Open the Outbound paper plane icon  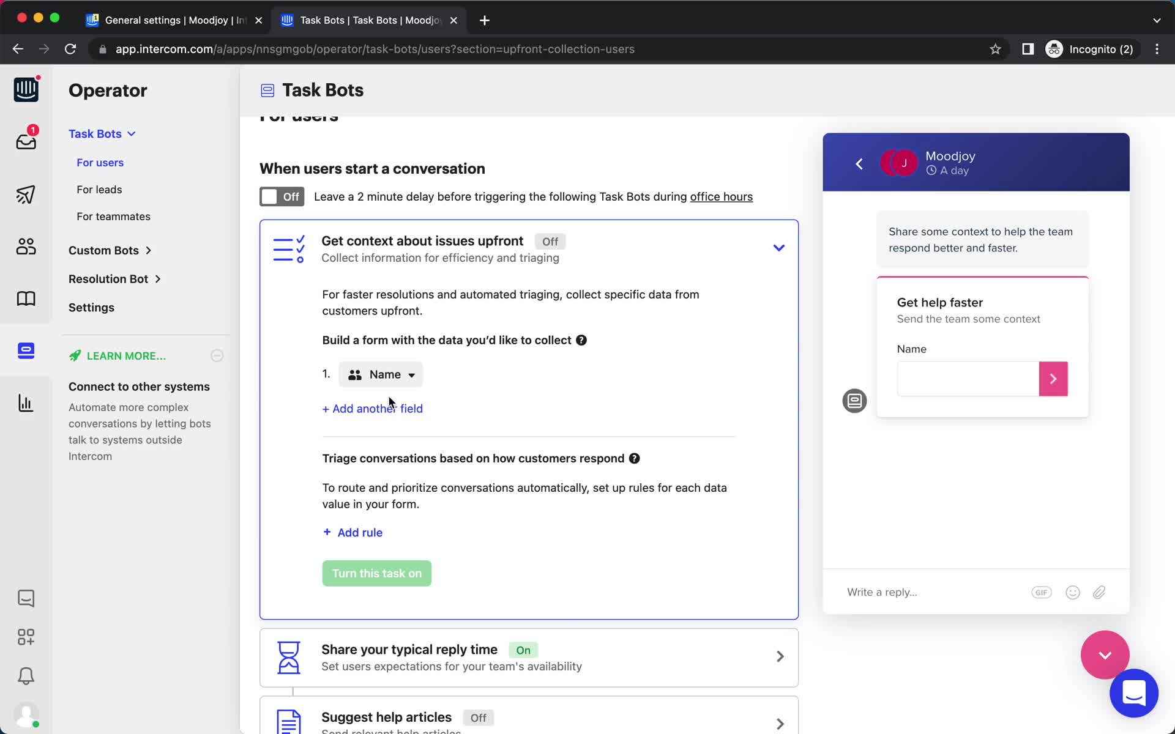[x=26, y=195]
